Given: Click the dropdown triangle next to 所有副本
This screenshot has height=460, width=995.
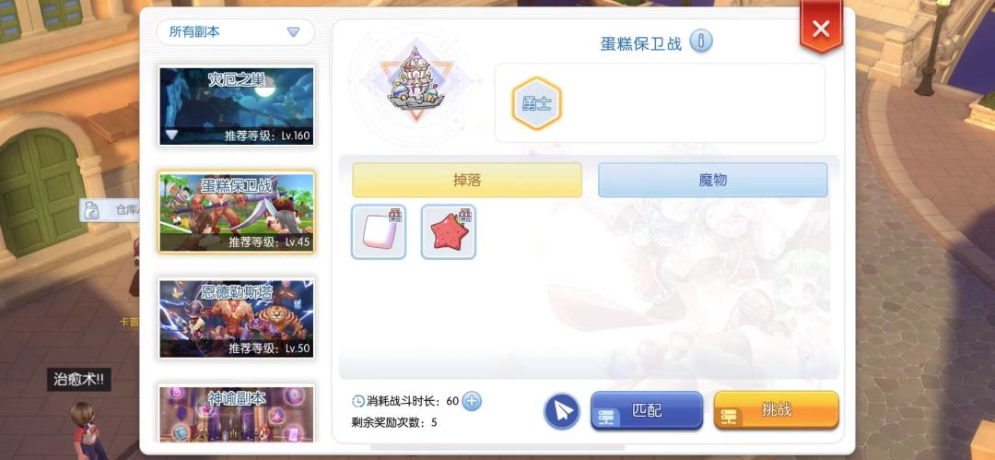Looking at the screenshot, I should [293, 31].
